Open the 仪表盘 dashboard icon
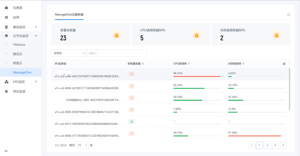The height and width of the screenshot is (156, 300). [x=6, y=8]
